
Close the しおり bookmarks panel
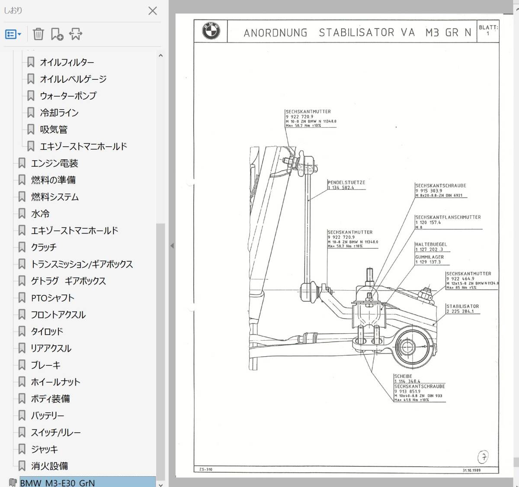coord(153,11)
